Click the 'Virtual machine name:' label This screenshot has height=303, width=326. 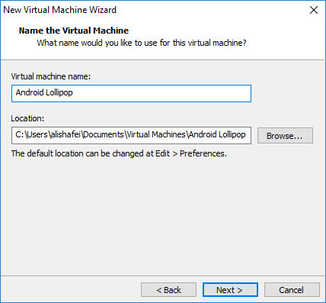pos(51,76)
